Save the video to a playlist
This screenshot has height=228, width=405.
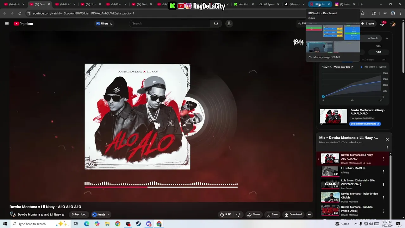click(272, 214)
